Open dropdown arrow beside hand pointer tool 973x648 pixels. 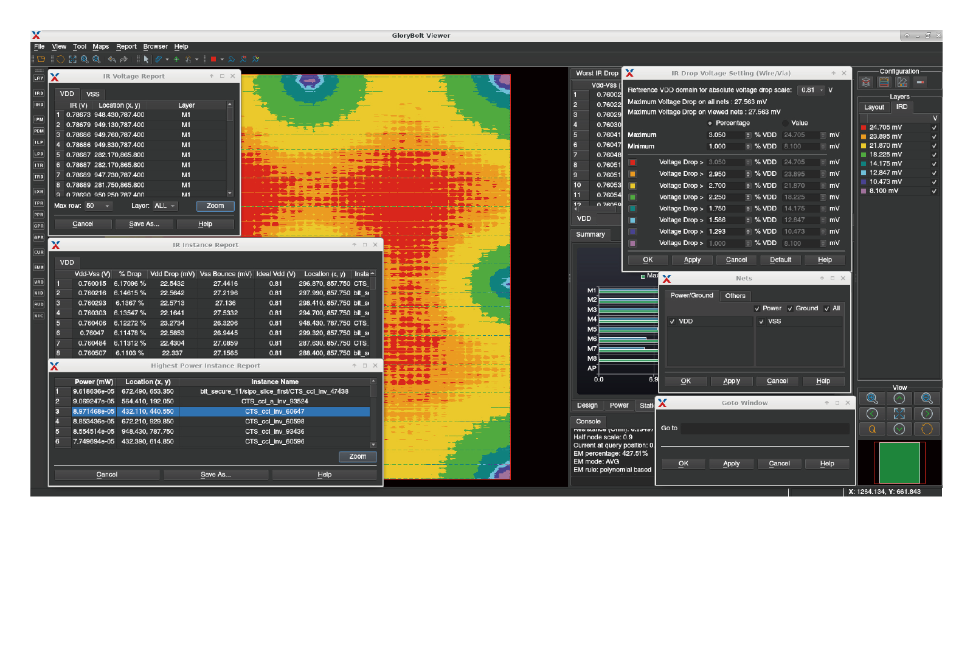pos(196,60)
